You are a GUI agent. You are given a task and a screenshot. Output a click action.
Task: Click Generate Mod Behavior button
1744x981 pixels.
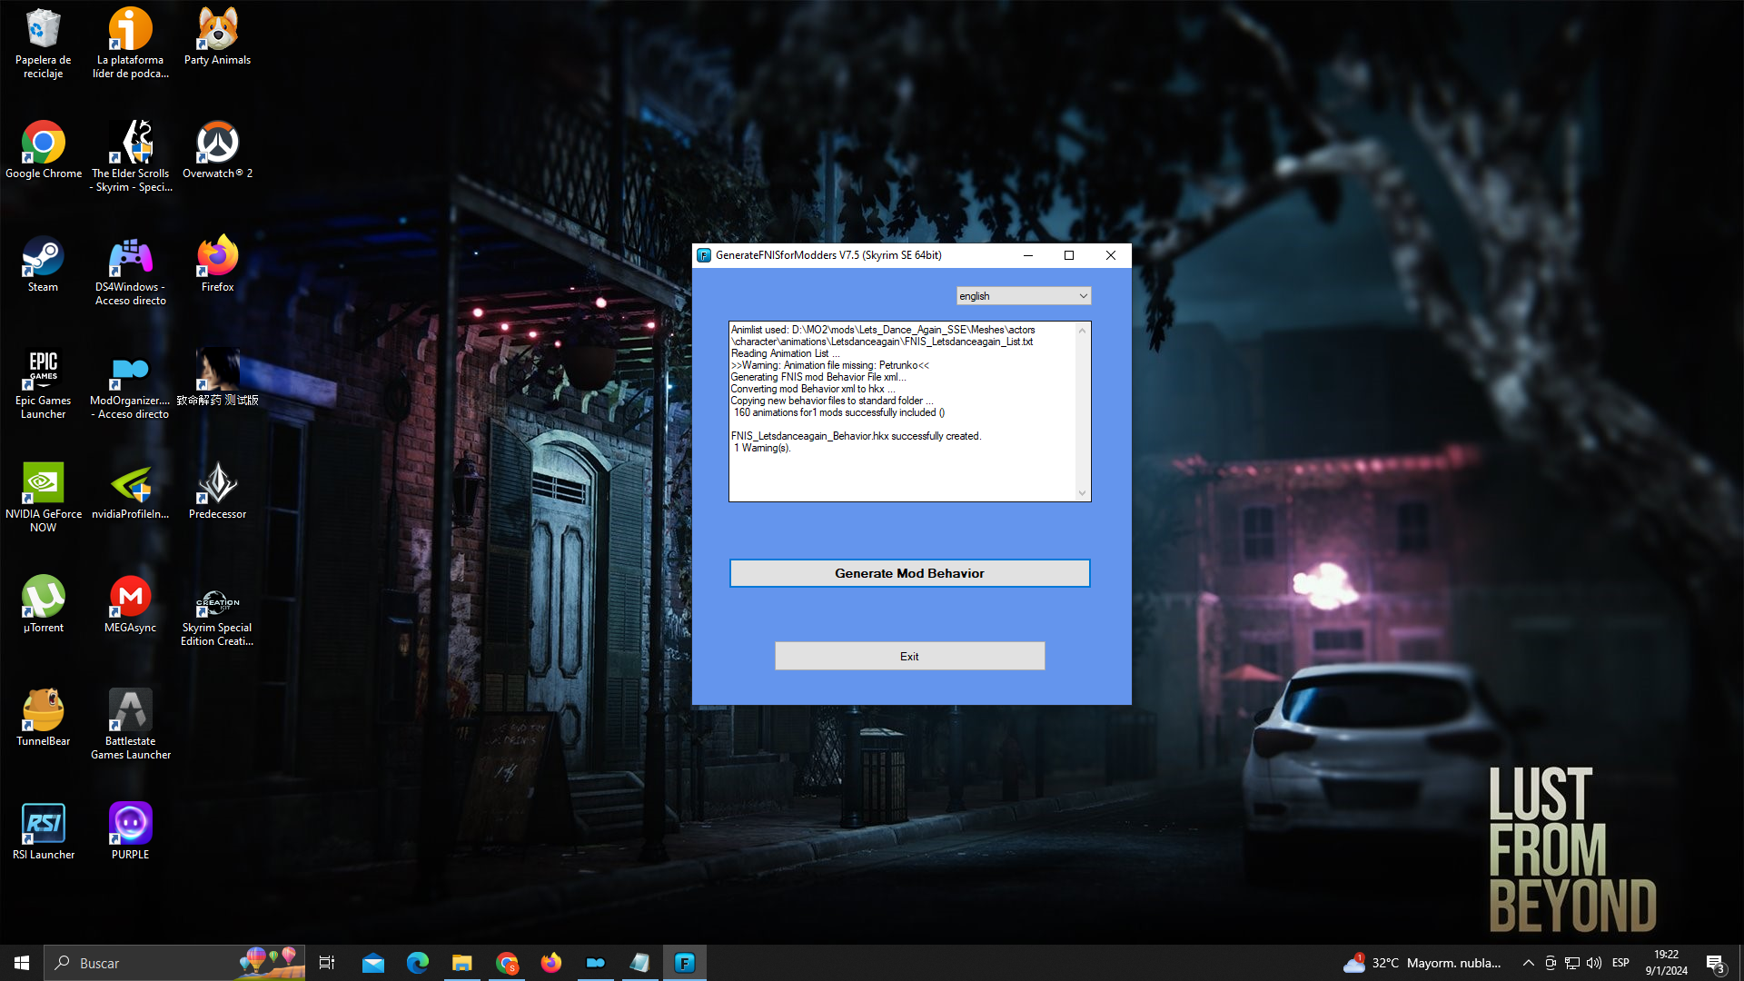coord(909,573)
